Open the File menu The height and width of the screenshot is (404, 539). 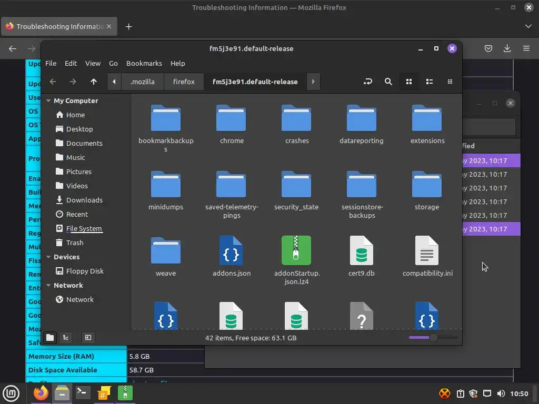tap(51, 64)
